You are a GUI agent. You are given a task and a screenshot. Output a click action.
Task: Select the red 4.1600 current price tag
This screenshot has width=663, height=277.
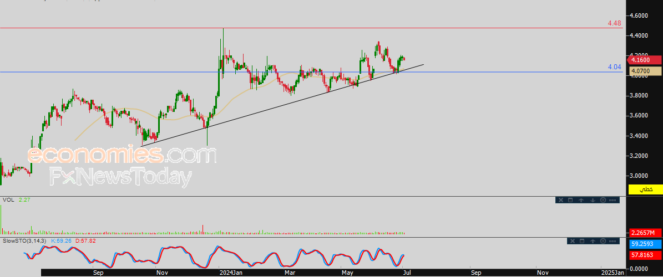pyautogui.click(x=645, y=60)
